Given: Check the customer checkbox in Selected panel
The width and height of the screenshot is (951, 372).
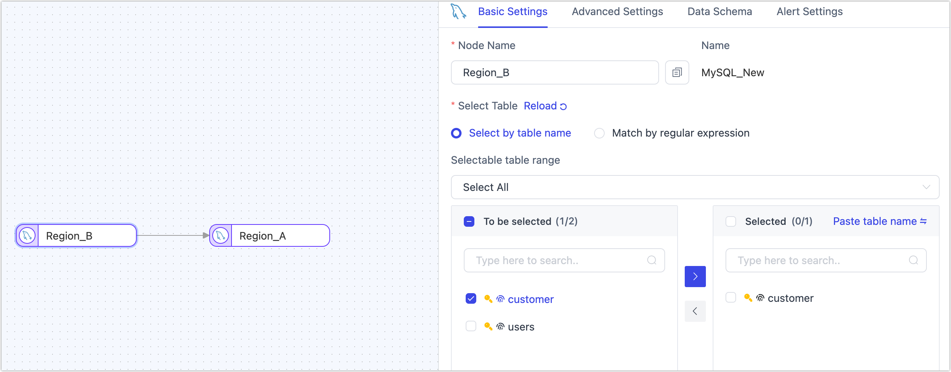Looking at the screenshot, I should coord(730,298).
